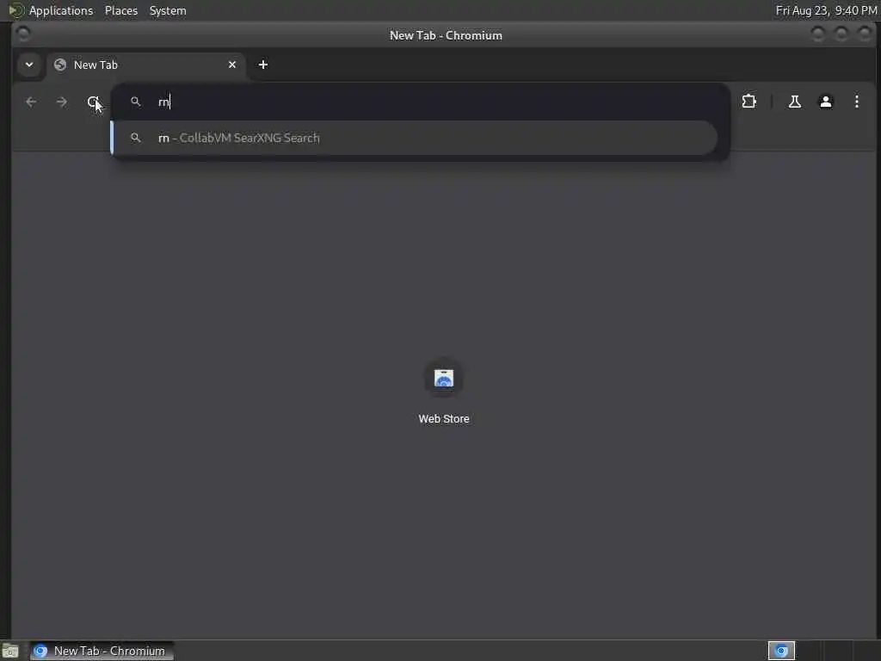Click the date and time clock

pos(826,10)
